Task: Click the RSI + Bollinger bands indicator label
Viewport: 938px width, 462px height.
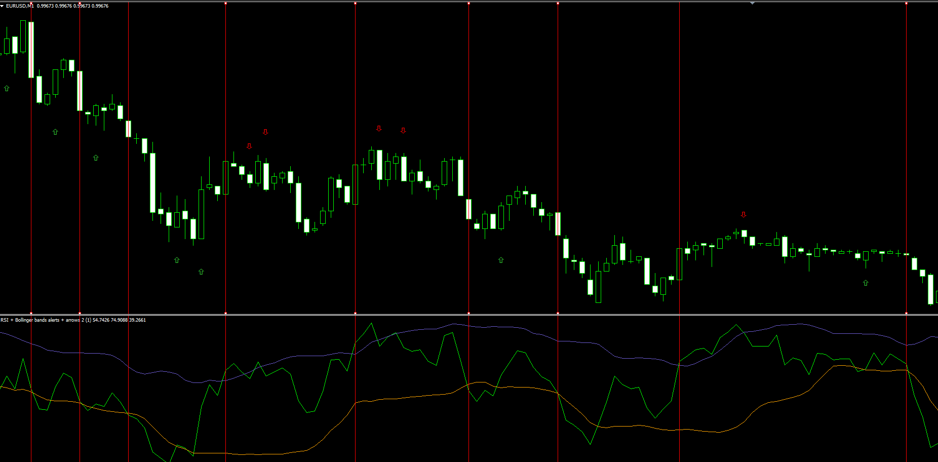Action: (46, 320)
